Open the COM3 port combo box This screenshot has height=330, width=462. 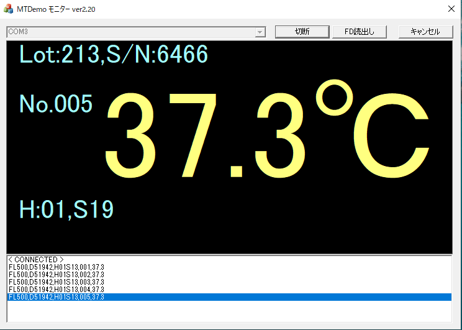click(130, 32)
